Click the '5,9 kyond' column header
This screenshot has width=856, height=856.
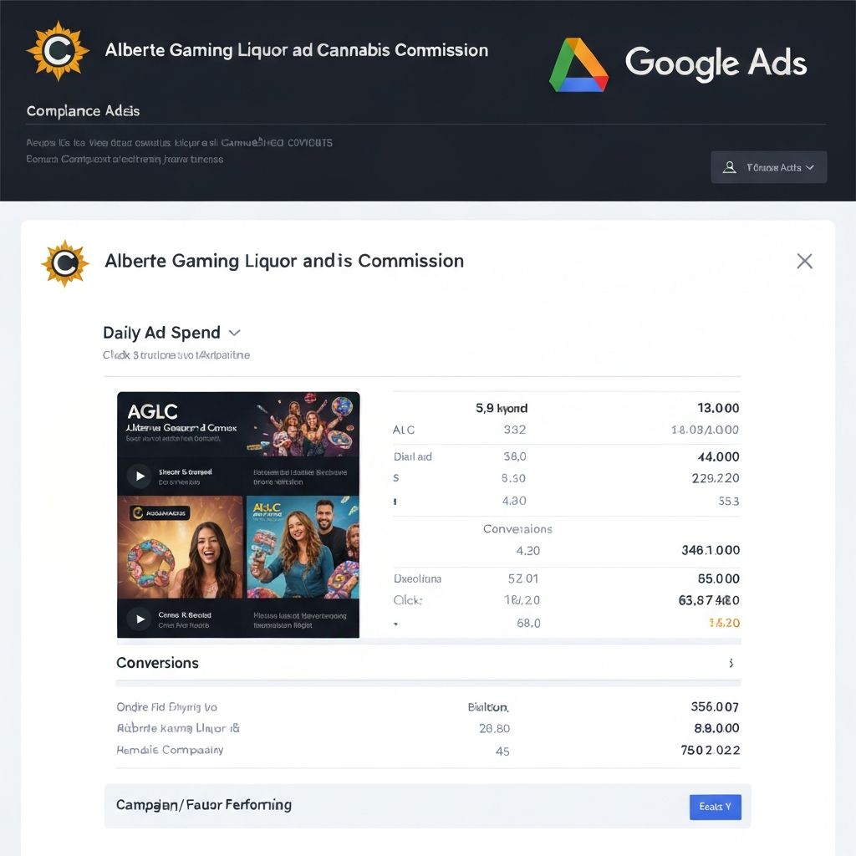pyautogui.click(x=502, y=408)
